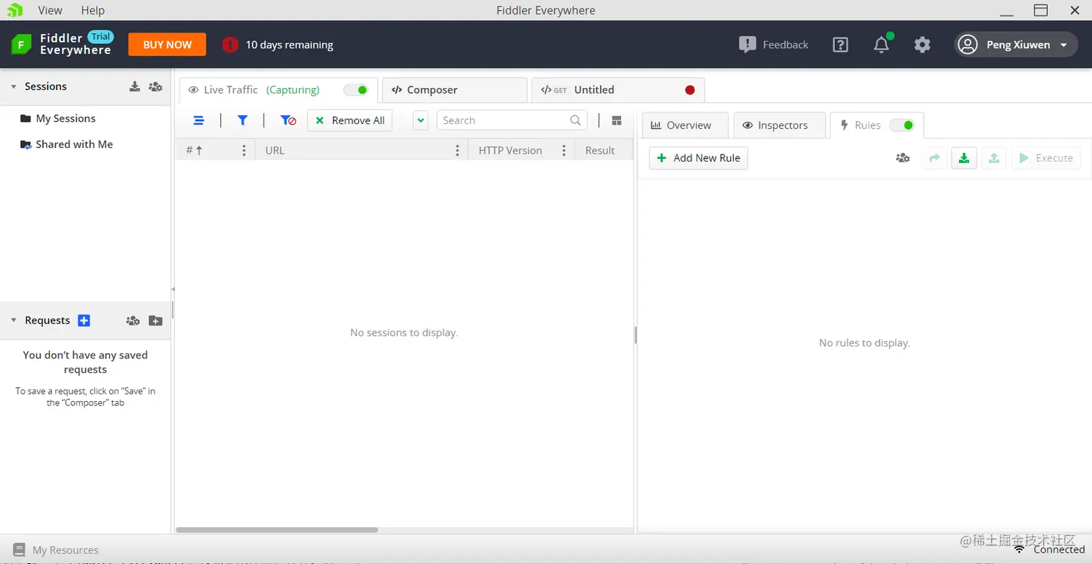Click the share rules icon
Viewport: 1092px width, 564px height.
pyautogui.click(x=903, y=158)
